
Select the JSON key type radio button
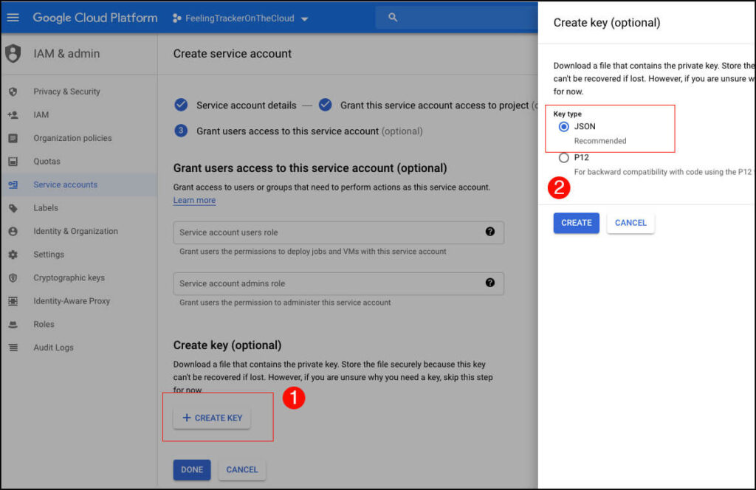pos(563,127)
